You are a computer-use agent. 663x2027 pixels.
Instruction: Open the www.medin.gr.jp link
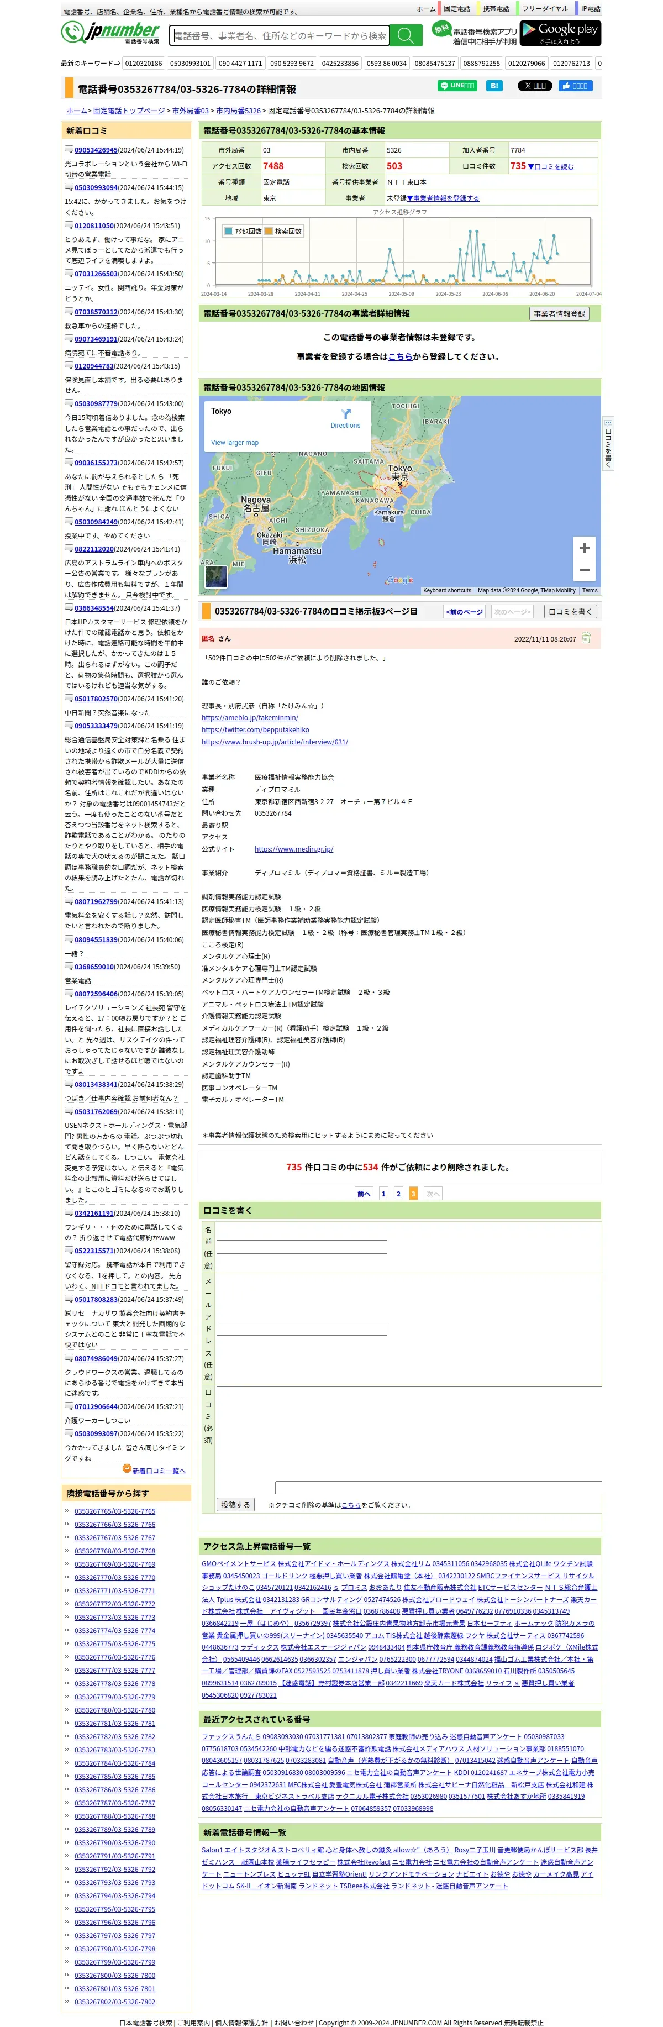pos(294,849)
